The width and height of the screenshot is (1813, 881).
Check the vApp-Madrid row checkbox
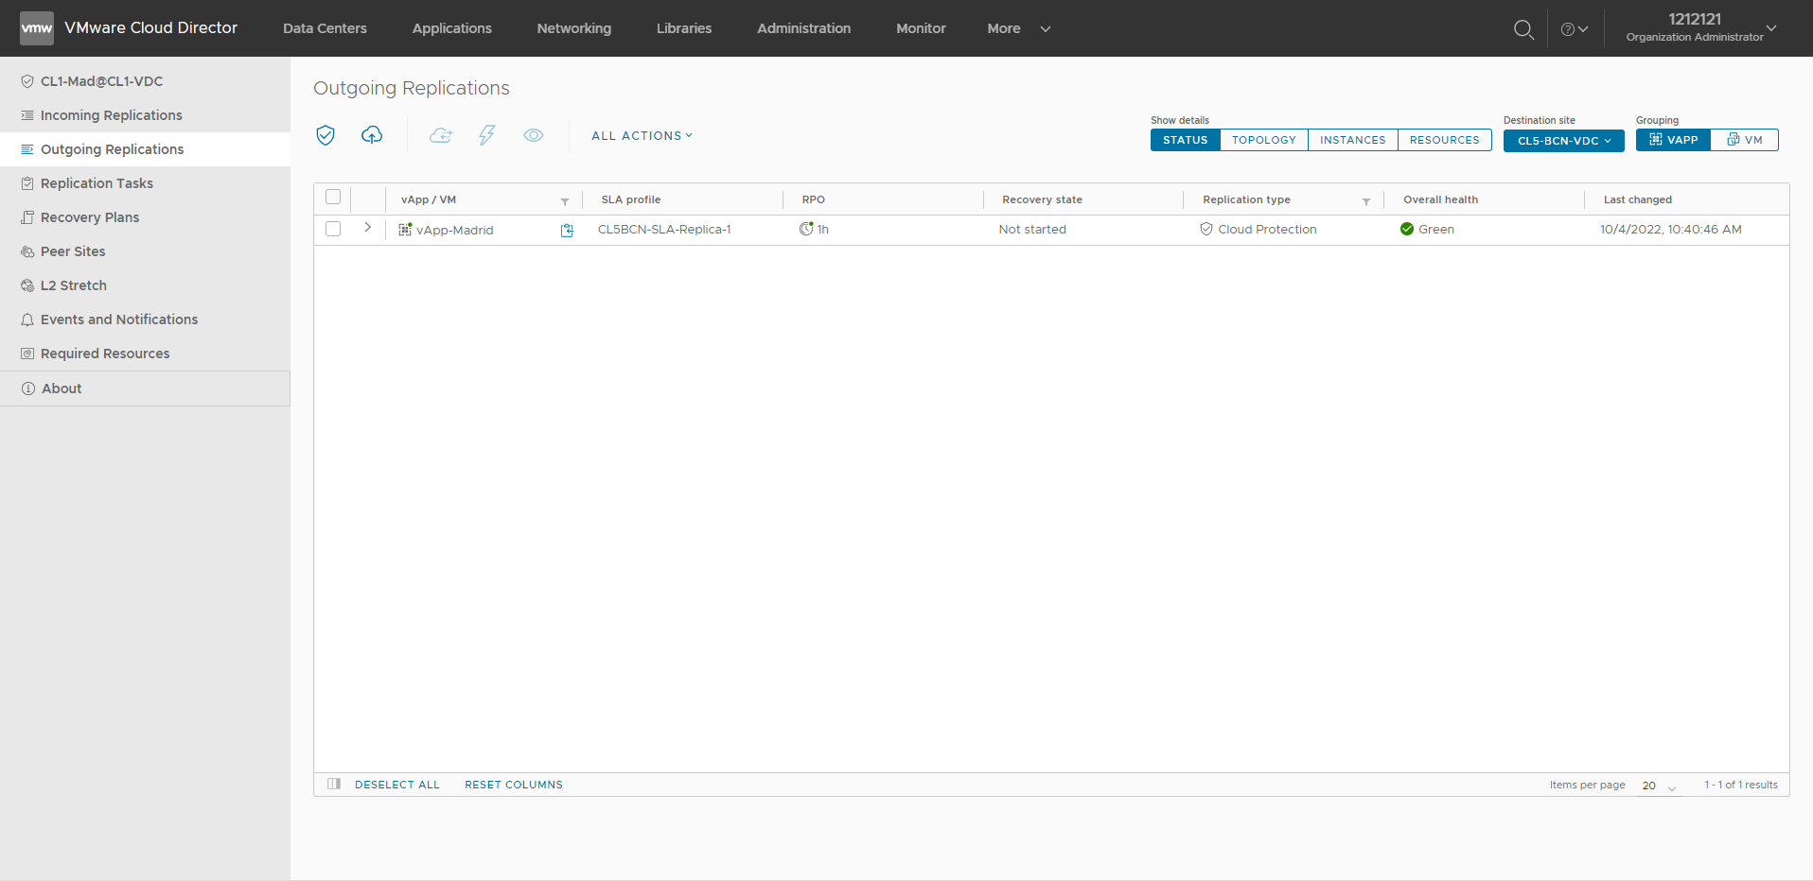(x=333, y=229)
